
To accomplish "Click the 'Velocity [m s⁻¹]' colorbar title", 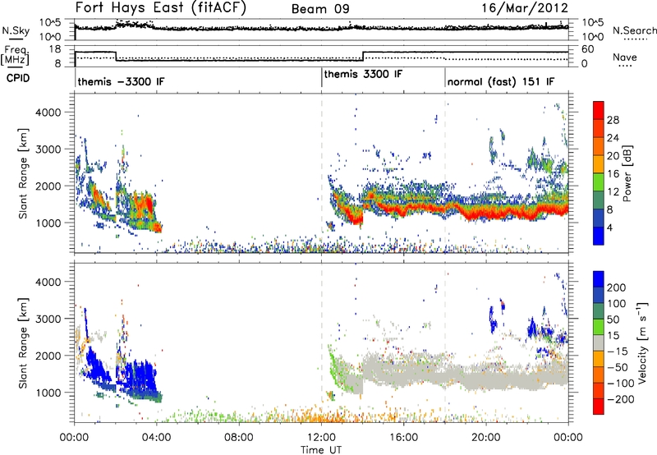I will click(642, 342).
